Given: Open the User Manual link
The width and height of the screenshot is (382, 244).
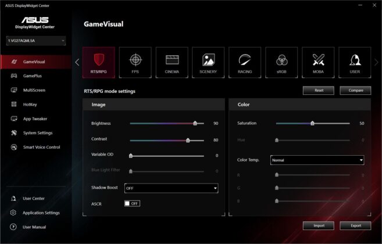Looking at the screenshot, I should [x=34, y=227].
